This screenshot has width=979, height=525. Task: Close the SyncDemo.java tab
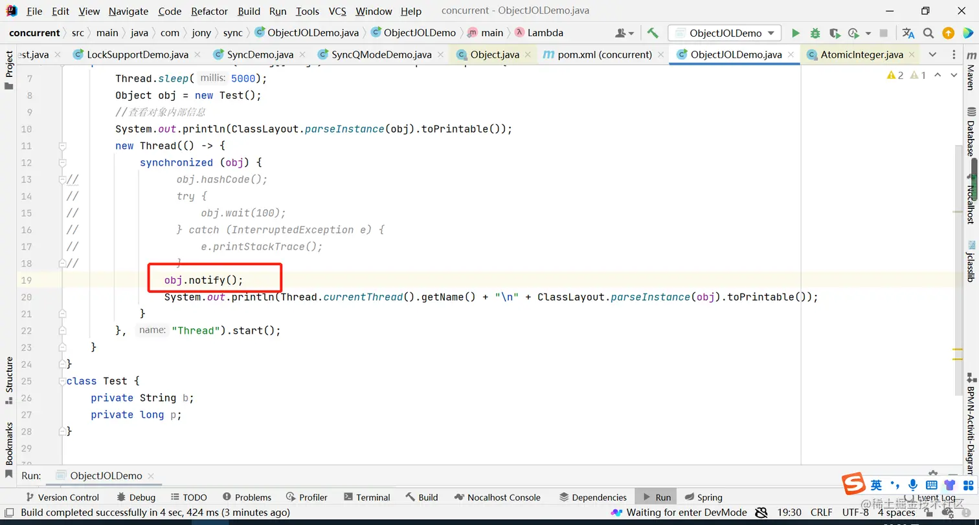click(304, 55)
